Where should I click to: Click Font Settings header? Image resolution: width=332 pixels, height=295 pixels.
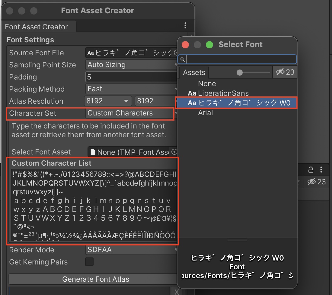[x=30, y=40]
